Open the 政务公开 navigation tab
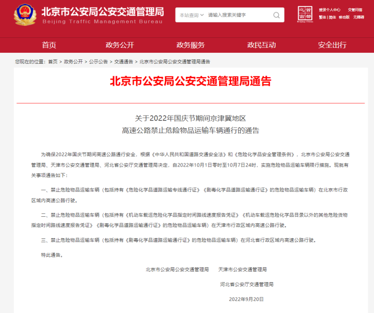This screenshot has width=374, height=313. (120, 45)
